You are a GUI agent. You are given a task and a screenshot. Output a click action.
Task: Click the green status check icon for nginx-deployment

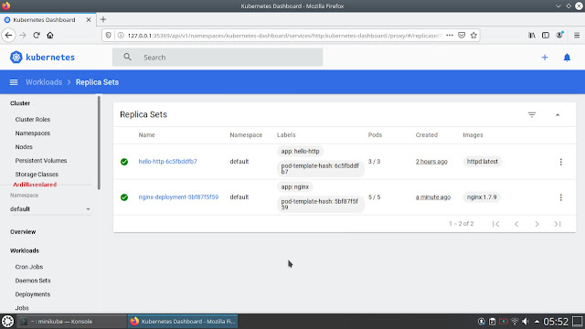(124, 197)
